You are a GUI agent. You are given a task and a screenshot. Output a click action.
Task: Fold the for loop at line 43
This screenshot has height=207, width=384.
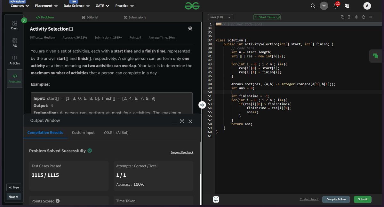(x=213, y=64)
